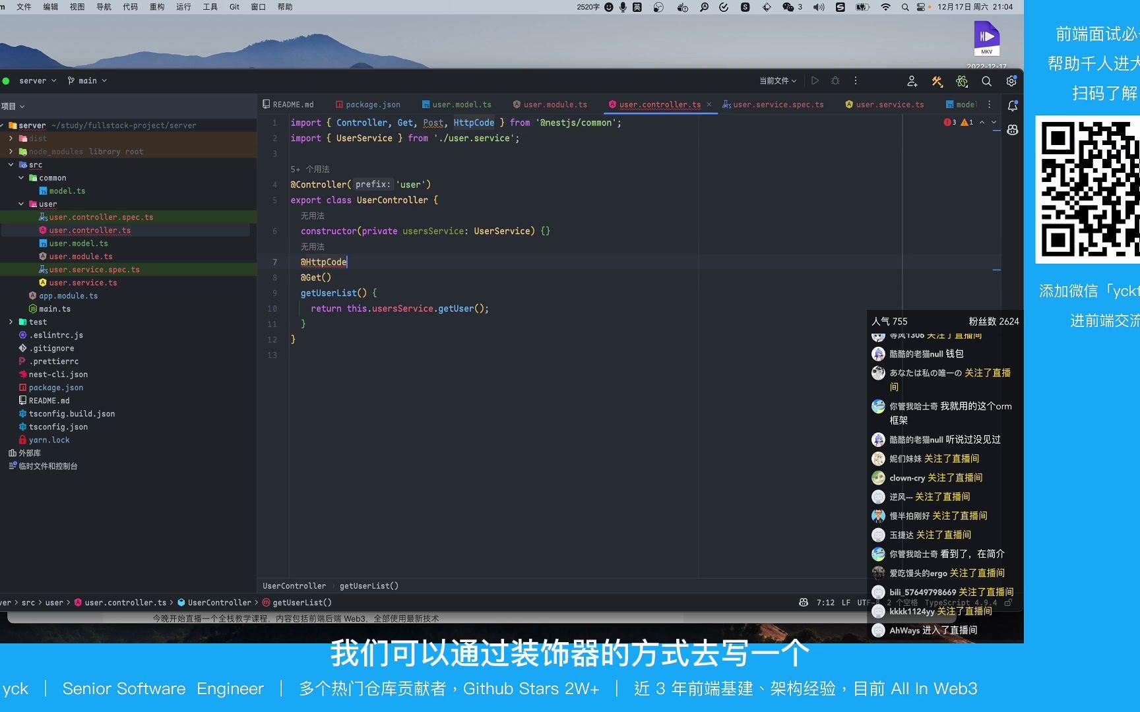Jump to previous highlighted error arrow
The image size is (1140, 712).
[x=982, y=122]
